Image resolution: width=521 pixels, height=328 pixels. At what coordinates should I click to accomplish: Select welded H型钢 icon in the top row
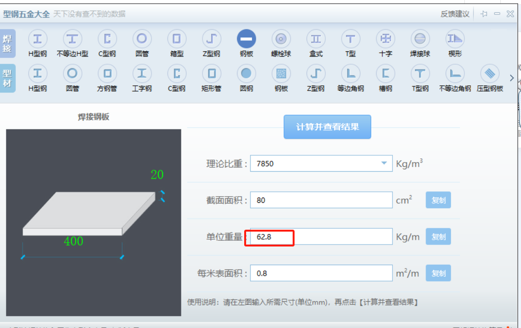coord(37,39)
